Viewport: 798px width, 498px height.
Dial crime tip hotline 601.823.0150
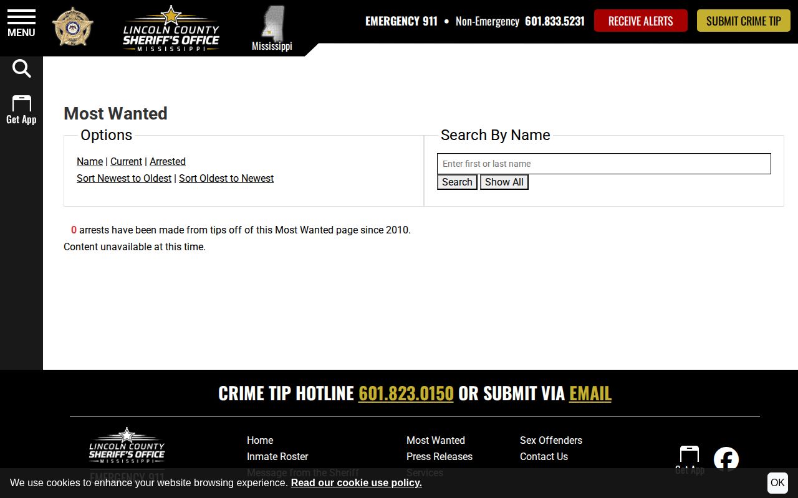pyautogui.click(x=406, y=393)
